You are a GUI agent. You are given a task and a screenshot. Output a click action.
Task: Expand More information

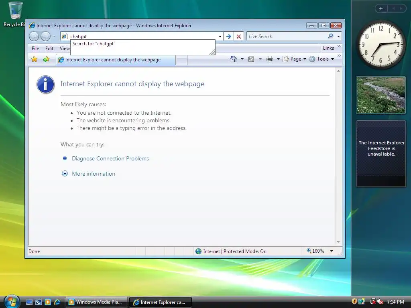93,174
